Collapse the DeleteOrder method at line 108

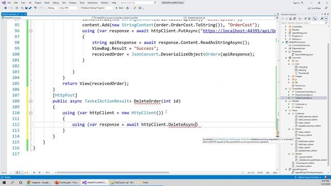tap(31, 101)
